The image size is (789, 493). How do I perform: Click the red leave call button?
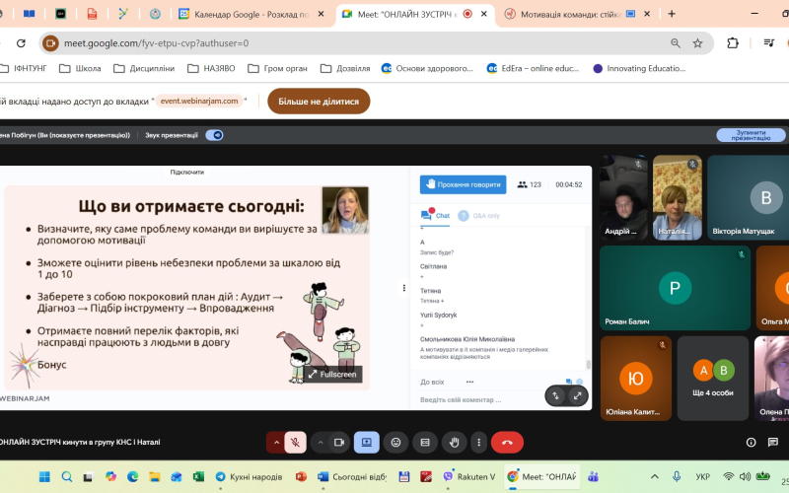point(507,443)
